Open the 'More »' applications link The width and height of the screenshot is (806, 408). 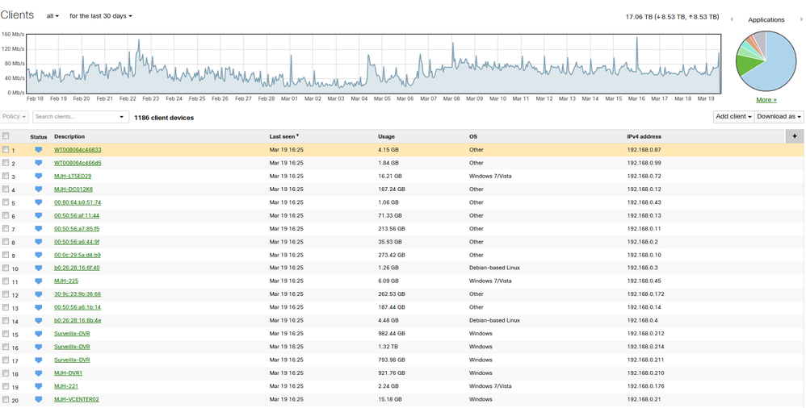coord(766,100)
